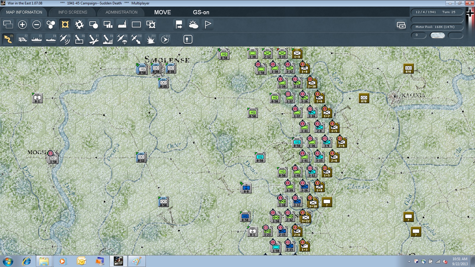Image resolution: width=475 pixels, height=267 pixels.
Task: Open the ADMINISTRATION tab
Action: click(x=121, y=12)
